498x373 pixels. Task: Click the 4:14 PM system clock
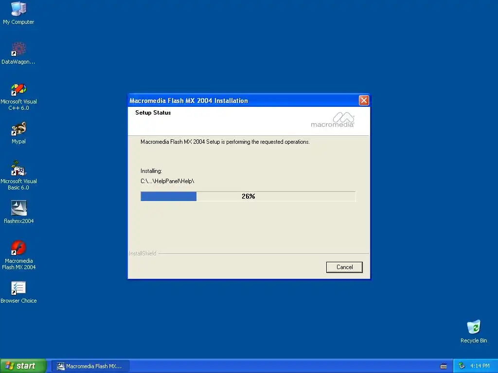480,366
